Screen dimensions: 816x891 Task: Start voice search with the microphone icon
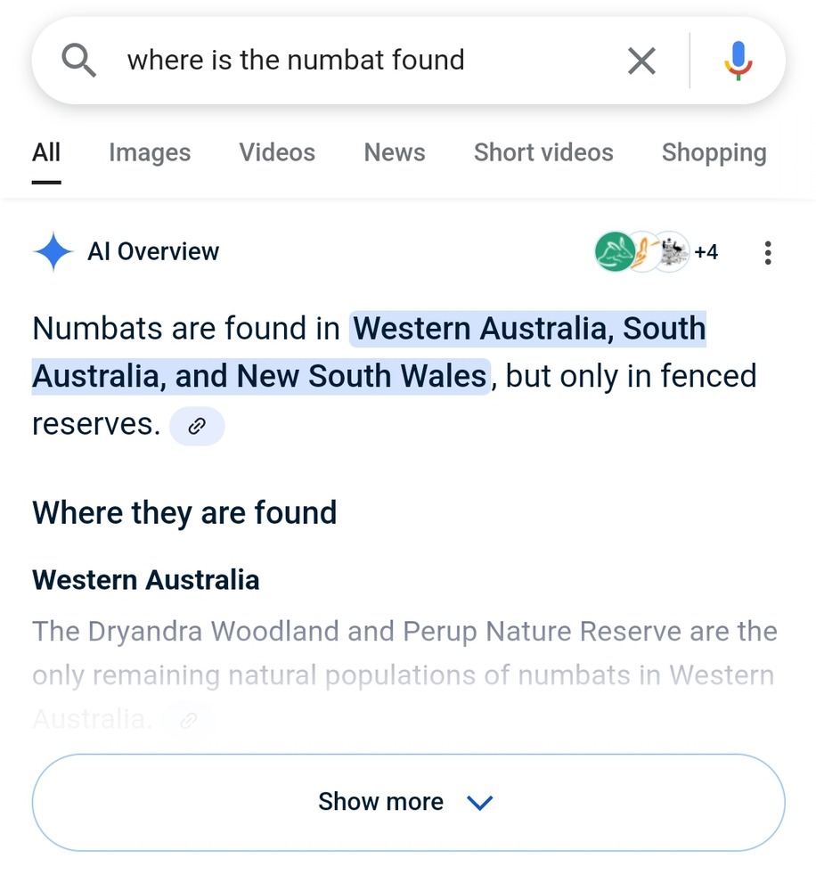click(x=738, y=61)
